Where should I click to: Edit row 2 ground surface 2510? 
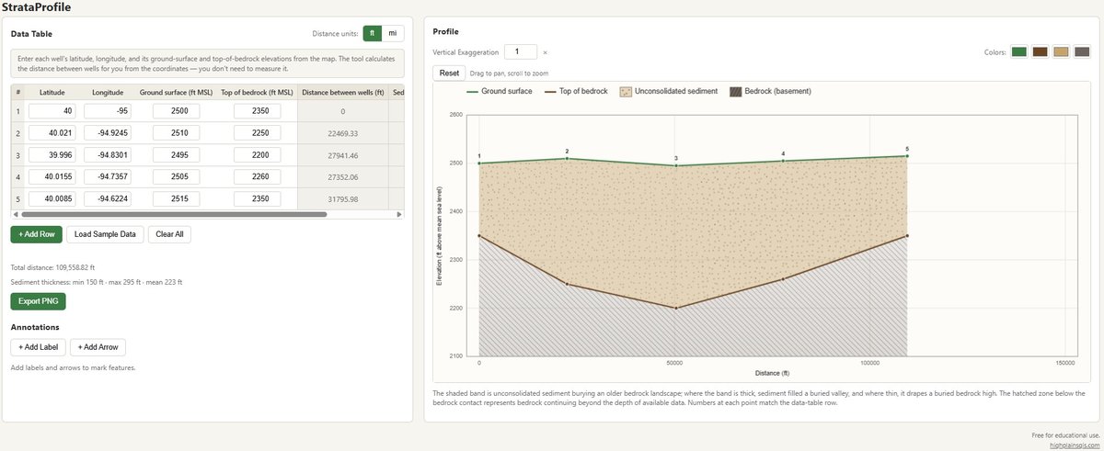coord(176,133)
